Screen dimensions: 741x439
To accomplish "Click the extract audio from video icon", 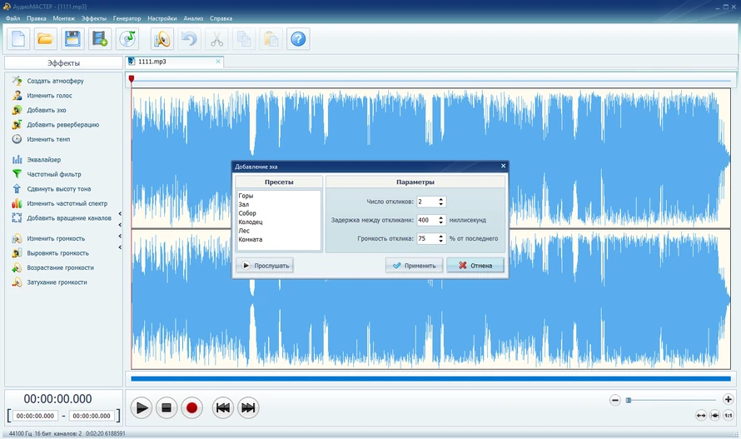I will (100, 37).
